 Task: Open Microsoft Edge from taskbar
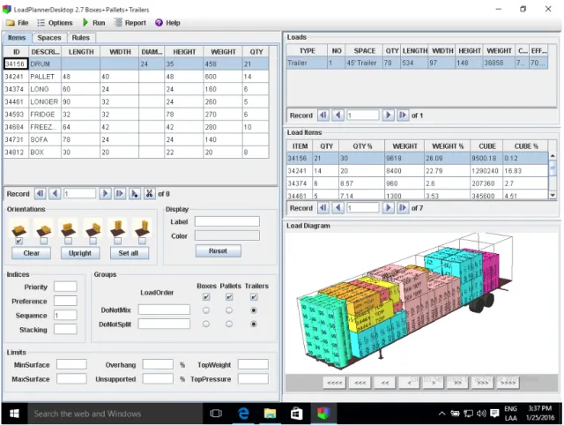243,414
